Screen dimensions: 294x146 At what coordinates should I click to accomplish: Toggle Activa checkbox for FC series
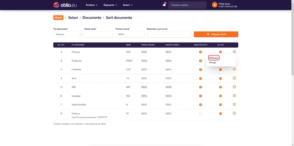(220, 114)
